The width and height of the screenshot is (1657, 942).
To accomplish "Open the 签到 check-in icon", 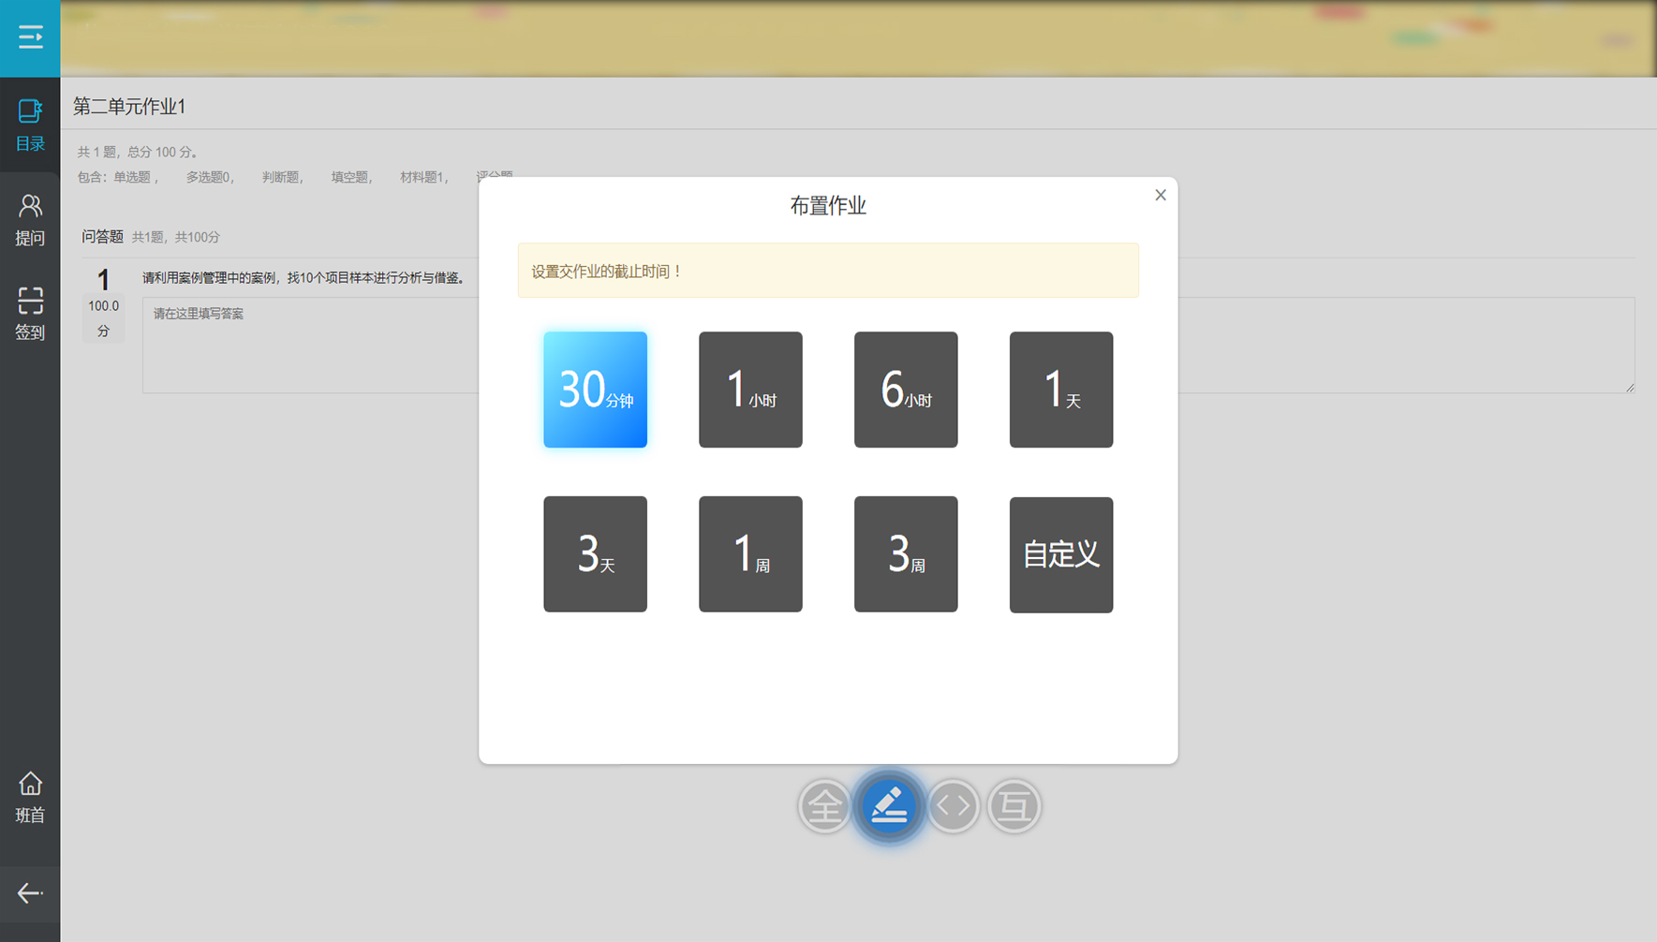I will 30,313.
